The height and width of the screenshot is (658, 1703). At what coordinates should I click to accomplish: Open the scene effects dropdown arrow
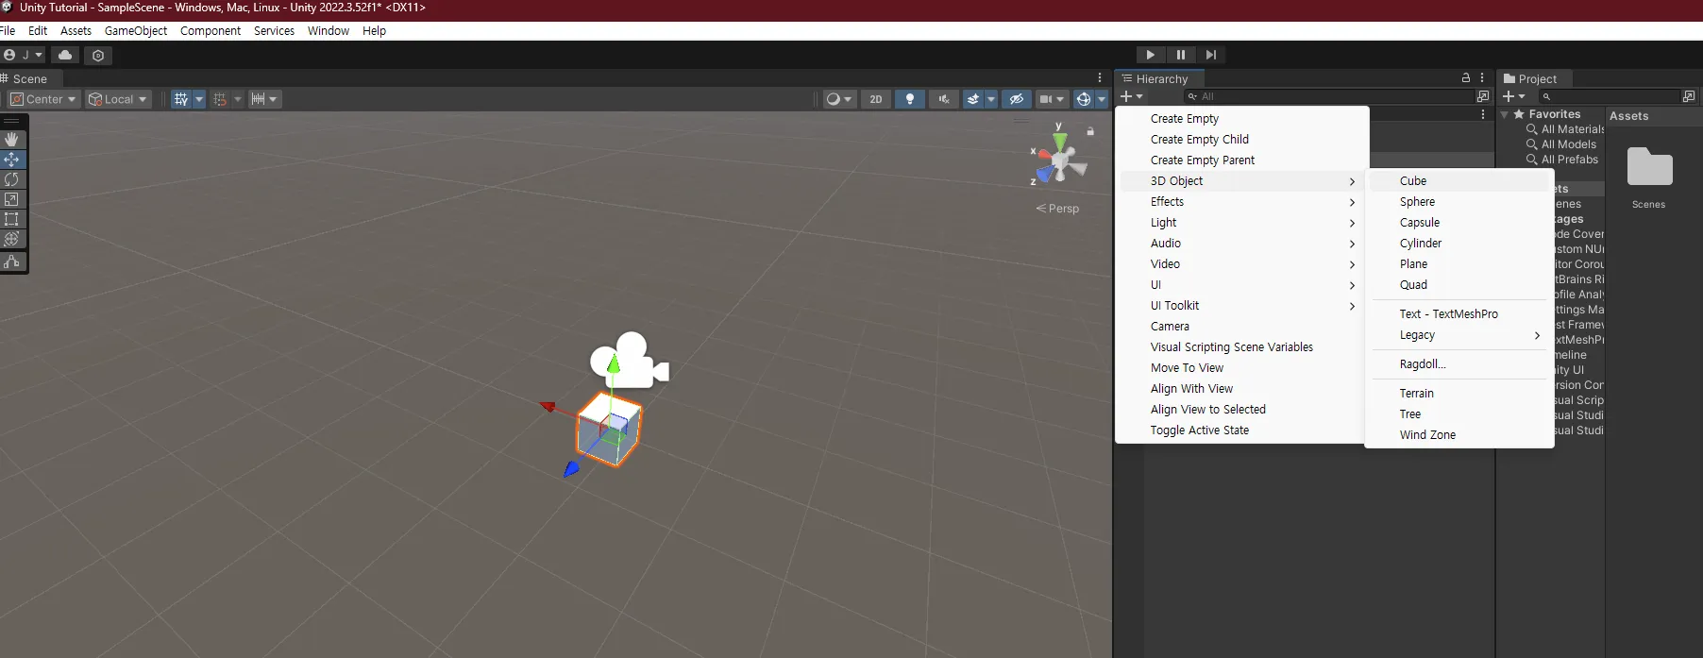pos(991,99)
